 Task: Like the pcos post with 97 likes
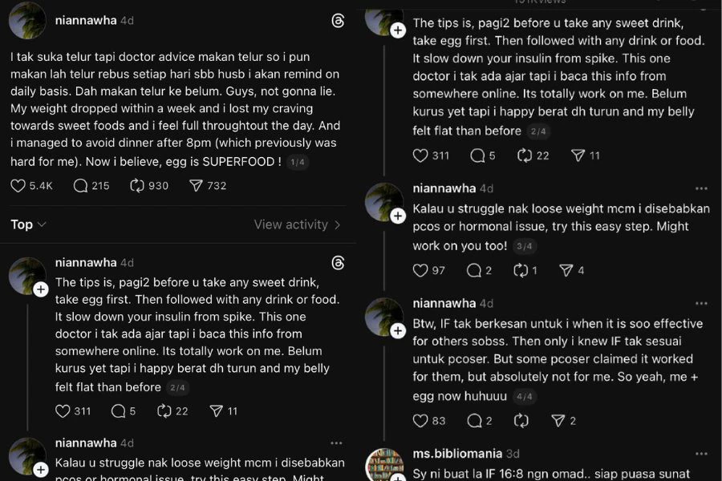[420, 271]
